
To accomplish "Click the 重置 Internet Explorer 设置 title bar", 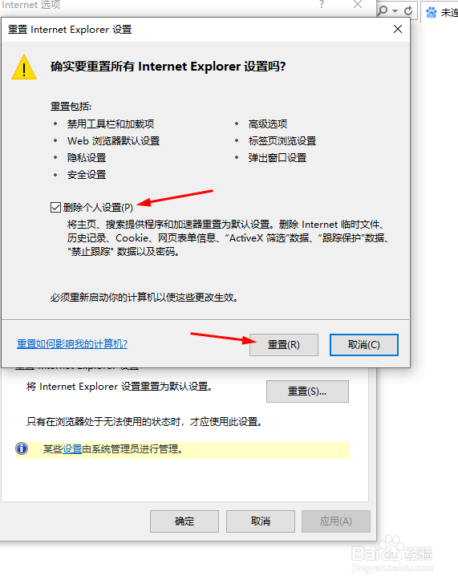I will coord(205,29).
